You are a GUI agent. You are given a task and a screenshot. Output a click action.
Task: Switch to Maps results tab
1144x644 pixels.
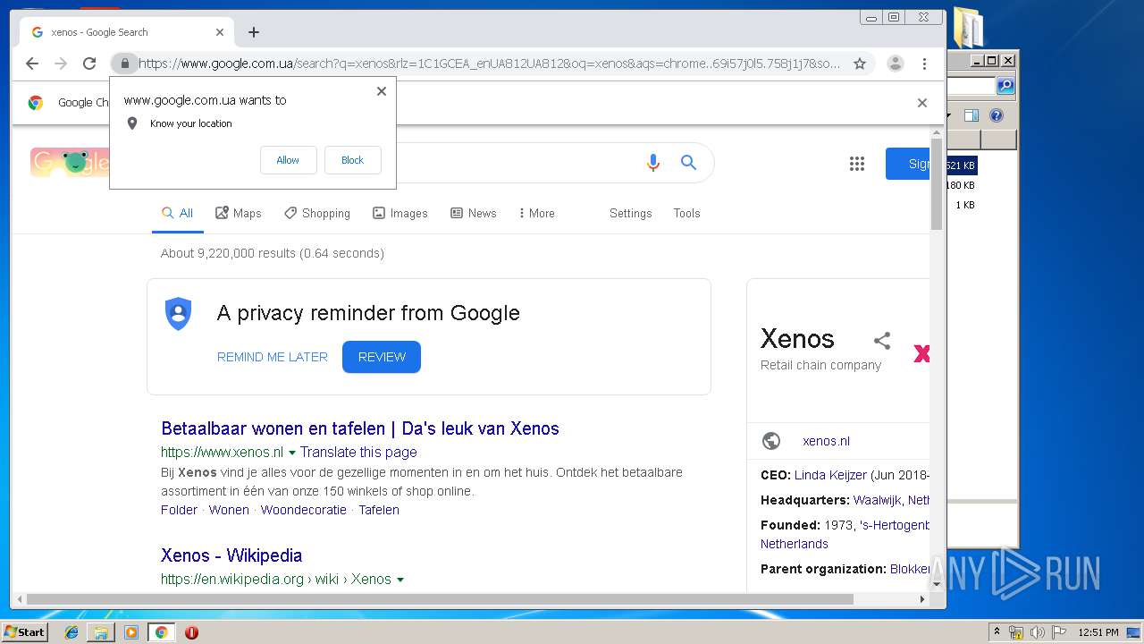239,214
